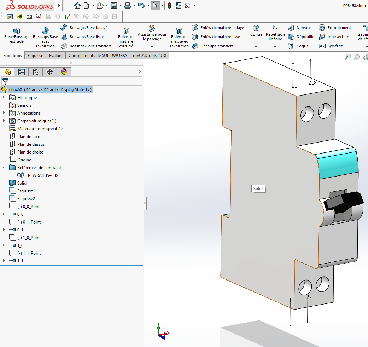This screenshot has height=347, width=368.
Task: Expand the Annotations tree node
Action: point(4,113)
